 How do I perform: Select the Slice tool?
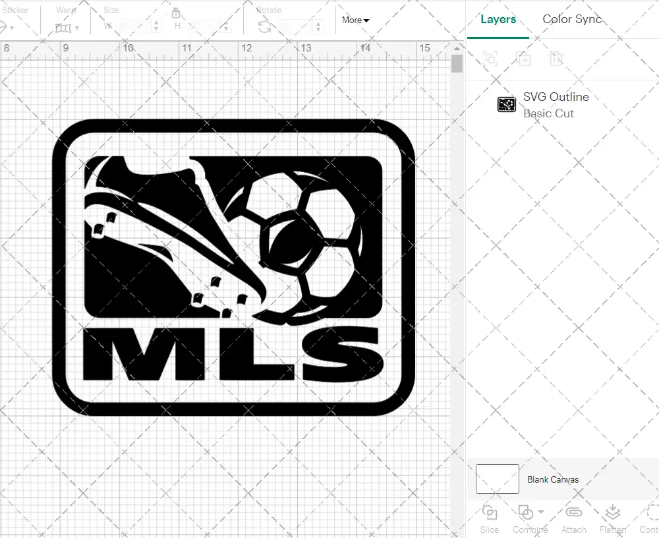click(x=489, y=518)
